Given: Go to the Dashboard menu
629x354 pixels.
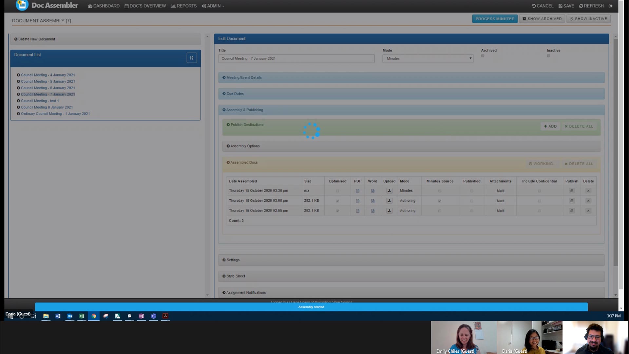Looking at the screenshot, I should tap(104, 6).
